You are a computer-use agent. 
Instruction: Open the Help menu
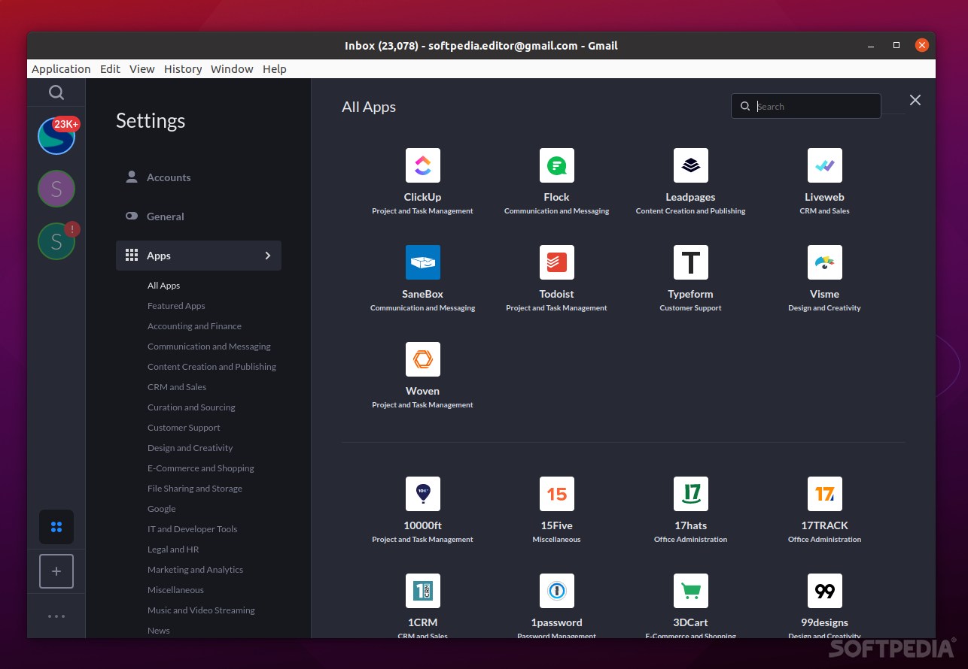click(275, 69)
